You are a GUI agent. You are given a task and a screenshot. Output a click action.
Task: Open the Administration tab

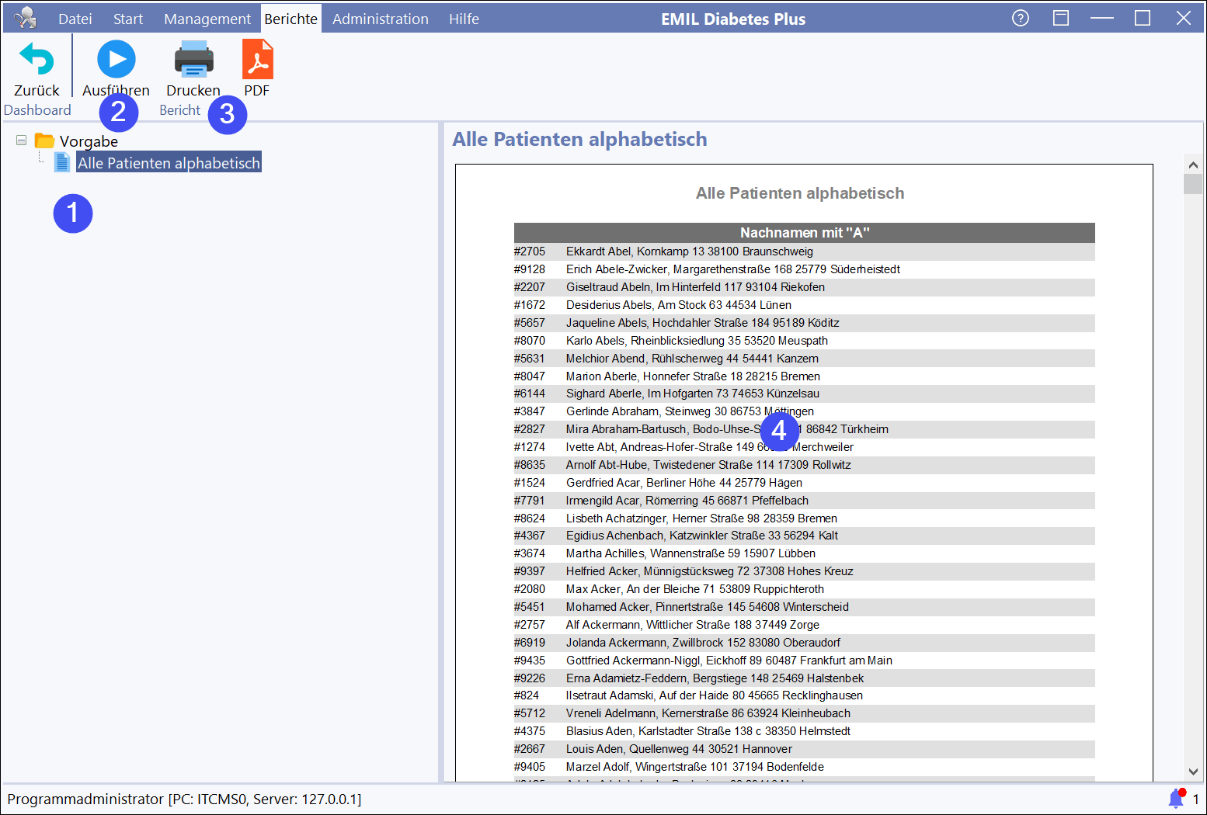coord(380,19)
